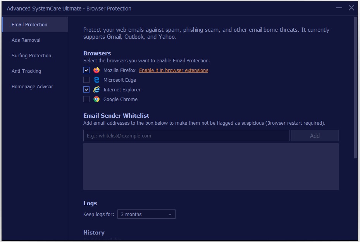Minimize the Browser Protection window
Image resolution: width=360 pixels, height=242 pixels.
pos(339,8)
